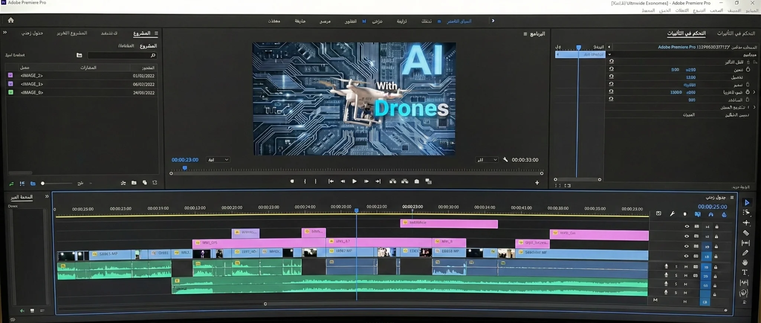Open the zoom level dropdown under preview
This screenshot has height=323, width=761.
(218, 160)
